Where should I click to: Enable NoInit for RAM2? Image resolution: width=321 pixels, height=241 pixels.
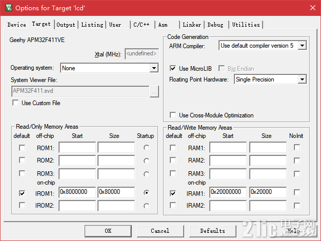(x=297, y=160)
